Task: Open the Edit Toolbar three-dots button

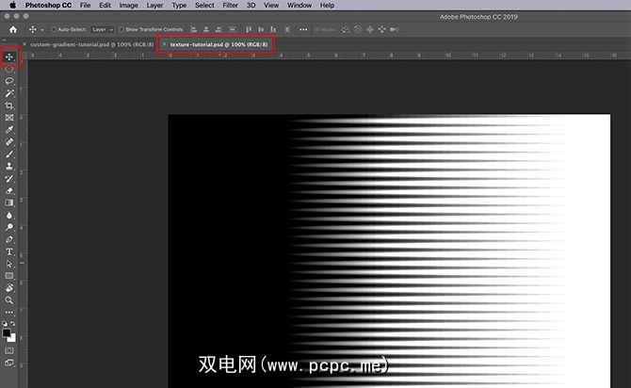Action: (9, 313)
